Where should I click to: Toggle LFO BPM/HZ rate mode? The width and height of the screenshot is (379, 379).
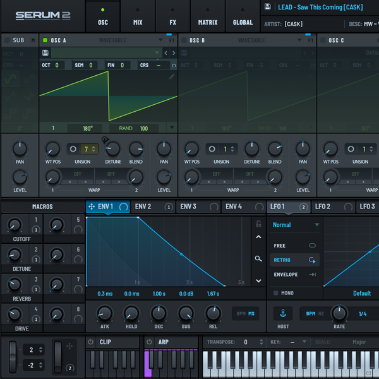click(x=315, y=313)
